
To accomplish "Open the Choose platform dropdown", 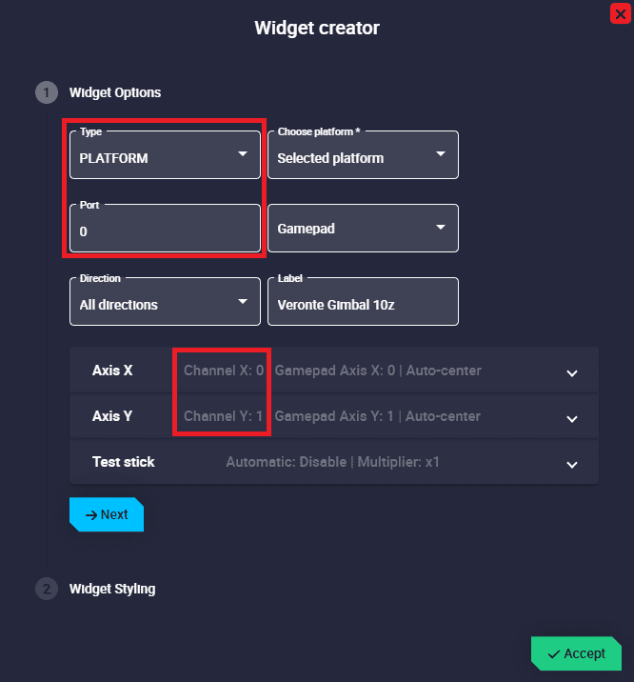I will (363, 157).
